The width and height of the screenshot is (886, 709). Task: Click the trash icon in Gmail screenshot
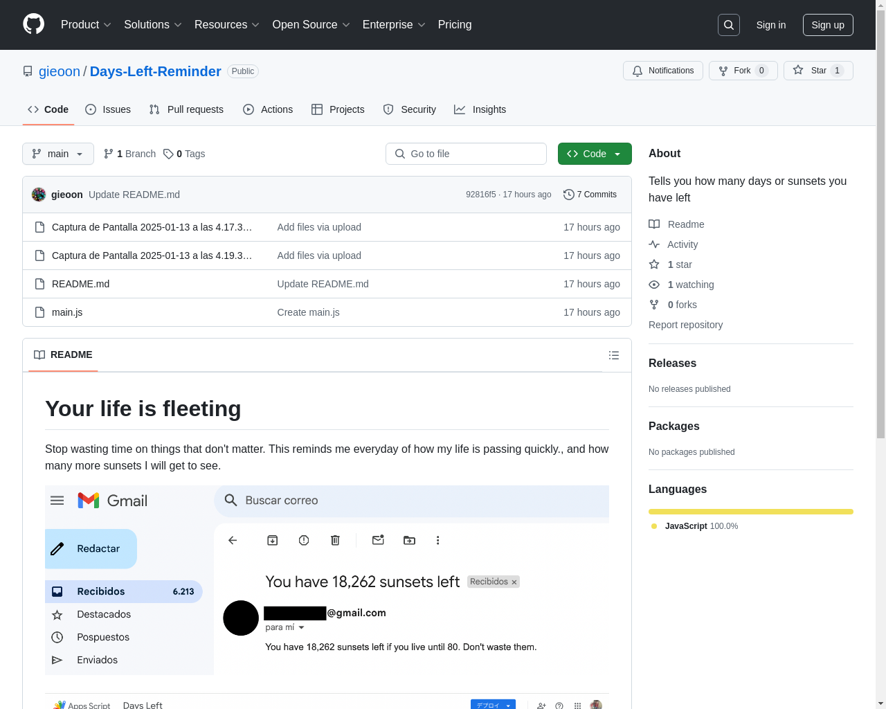pyautogui.click(x=335, y=540)
